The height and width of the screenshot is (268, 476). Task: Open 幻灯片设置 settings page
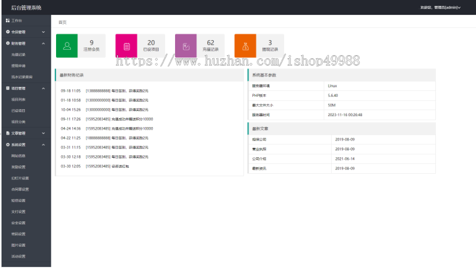[x=20, y=178]
